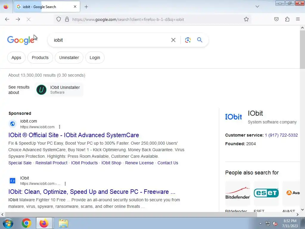Open the IObit Uninstaller Software result card
Screen dimensions: 305x229
(x=59, y=90)
